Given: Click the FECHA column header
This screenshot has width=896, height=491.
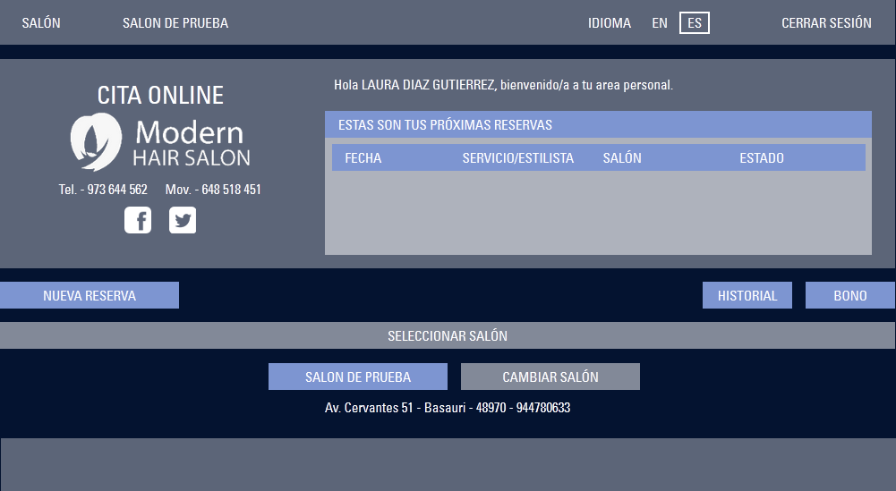Looking at the screenshot, I should point(363,158).
